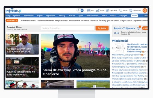Open 25 lat od powodzi stulecia article
153x98 pixels.
point(127,61)
